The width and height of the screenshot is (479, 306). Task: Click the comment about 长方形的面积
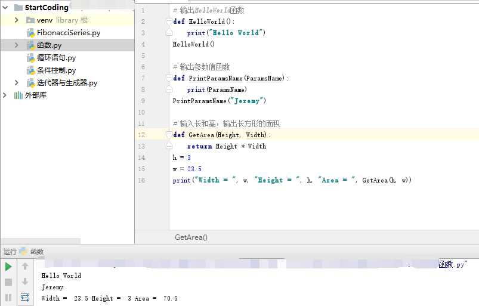click(x=226, y=123)
